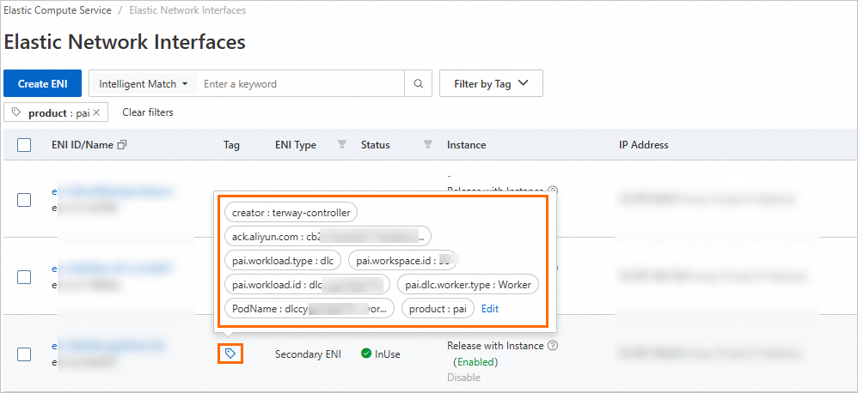858x393 pixels.
Task: Open the Intelligent Match dropdown
Action: [143, 83]
